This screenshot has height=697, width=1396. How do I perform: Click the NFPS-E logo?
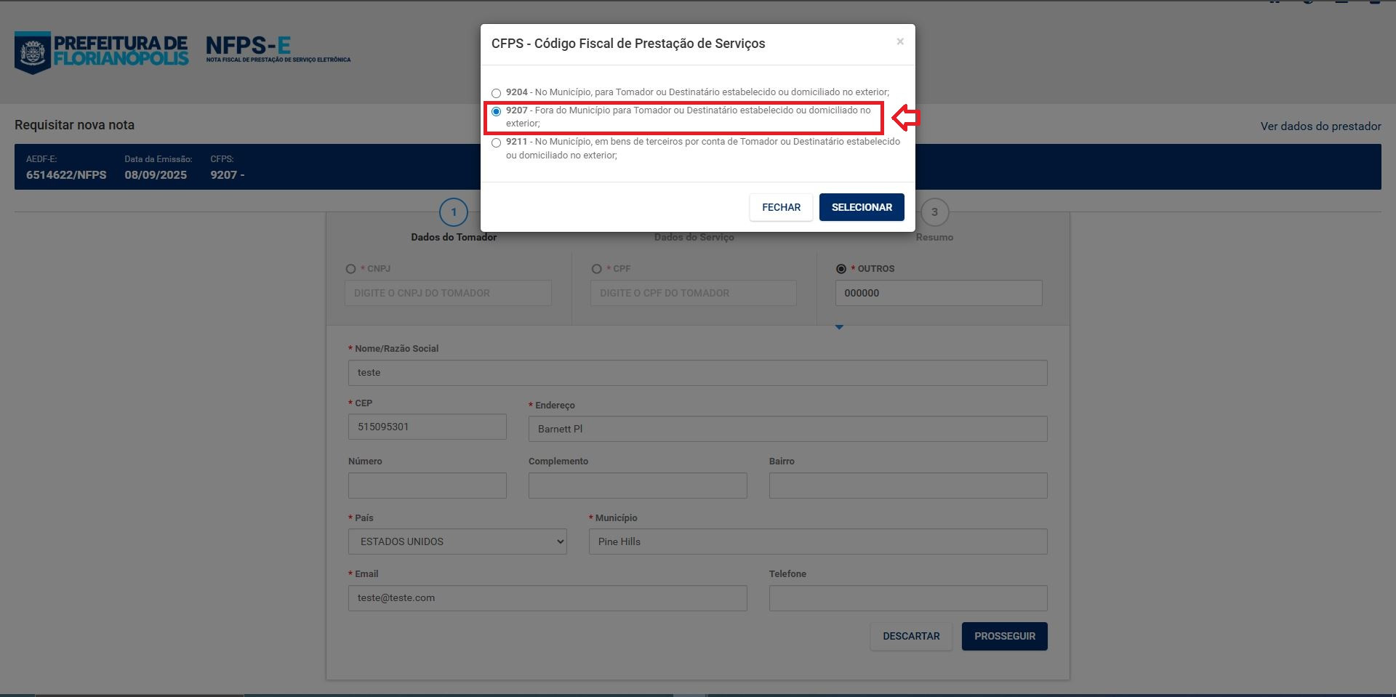click(x=248, y=47)
